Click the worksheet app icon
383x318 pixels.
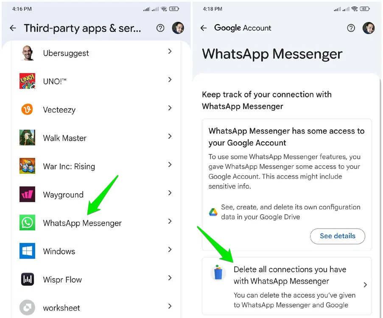click(27, 307)
